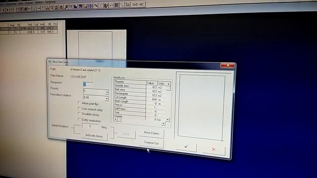Click the blue four-arrow pan icon
Viewport: 317px width, 178px height.
coord(90,6)
